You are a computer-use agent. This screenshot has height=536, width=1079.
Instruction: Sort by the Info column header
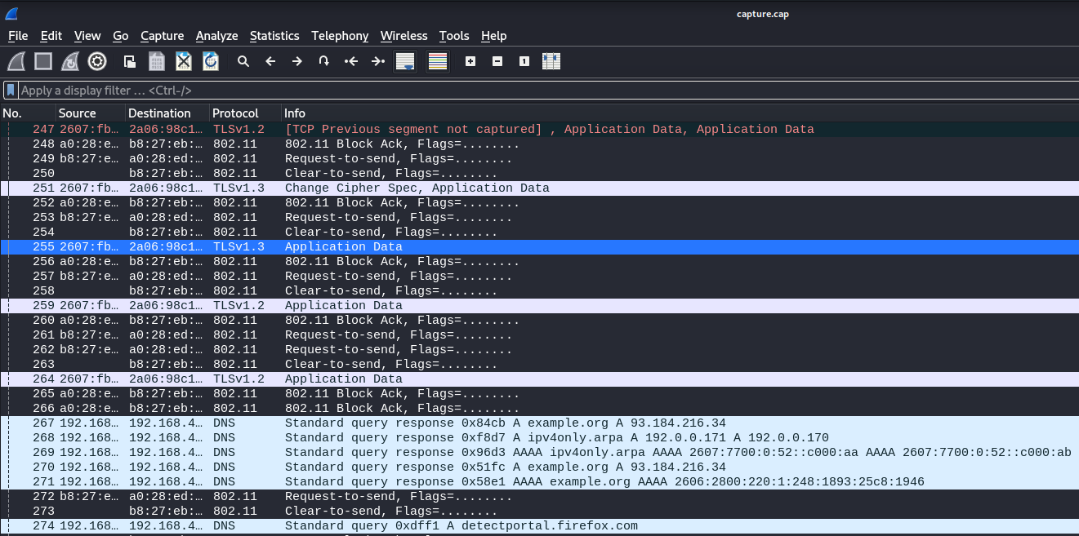coord(680,113)
